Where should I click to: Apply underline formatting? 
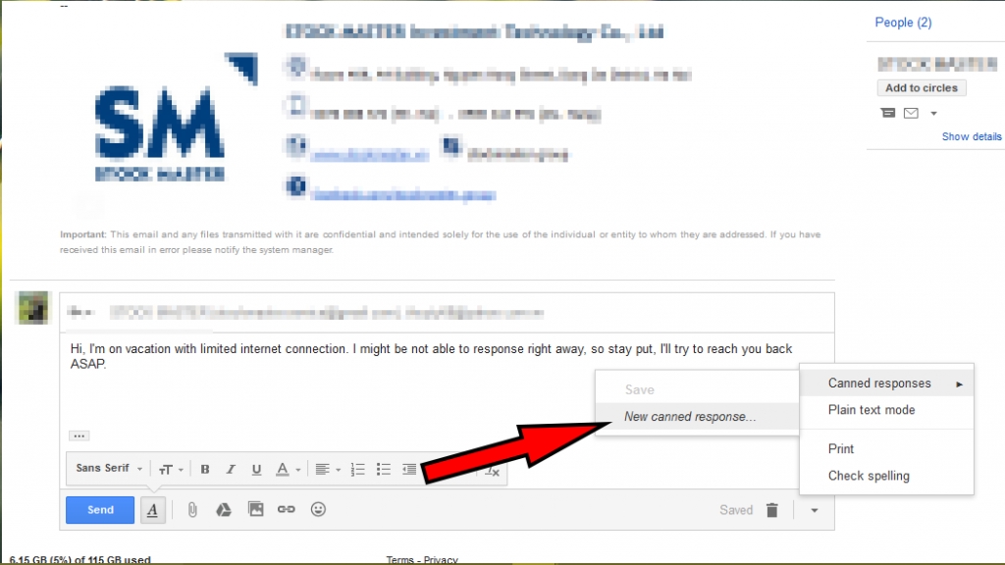coord(256,470)
